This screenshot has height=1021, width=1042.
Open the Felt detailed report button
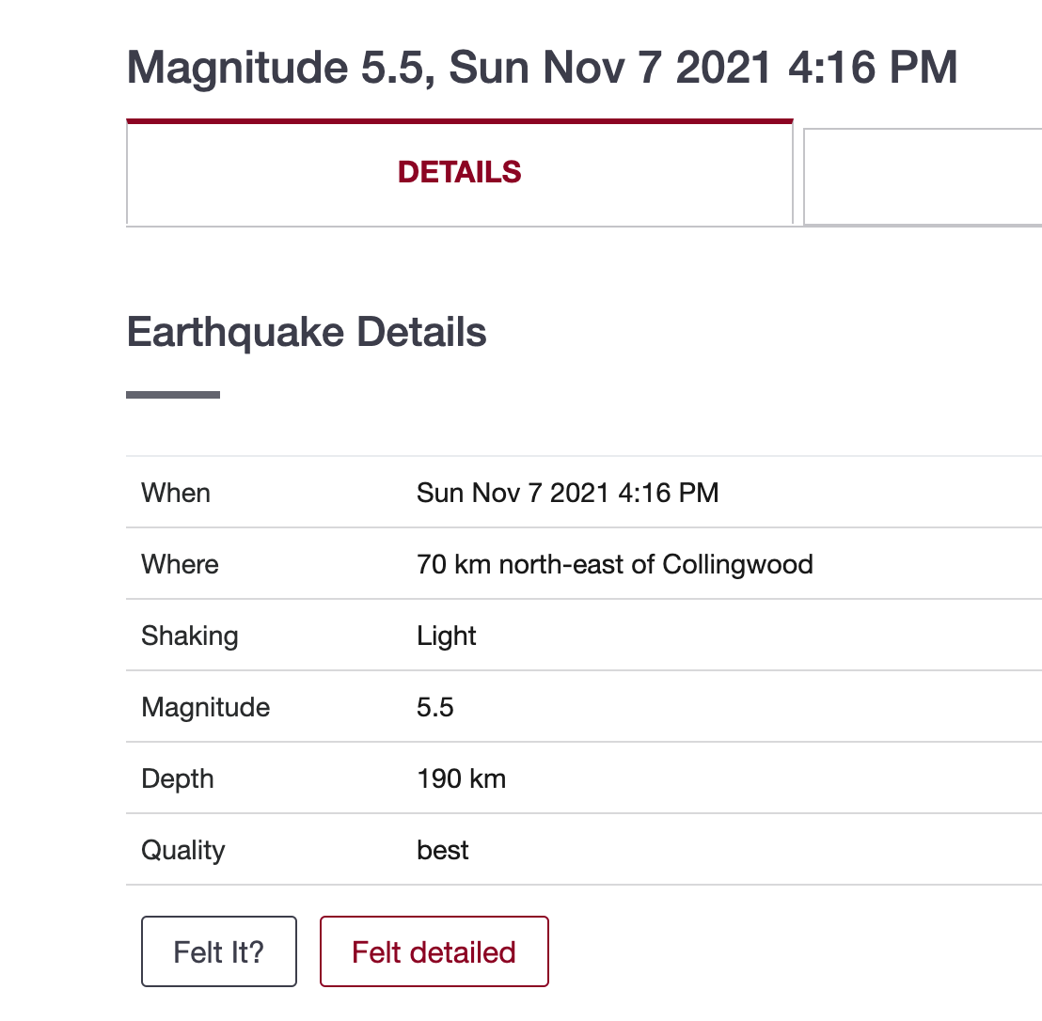point(434,951)
